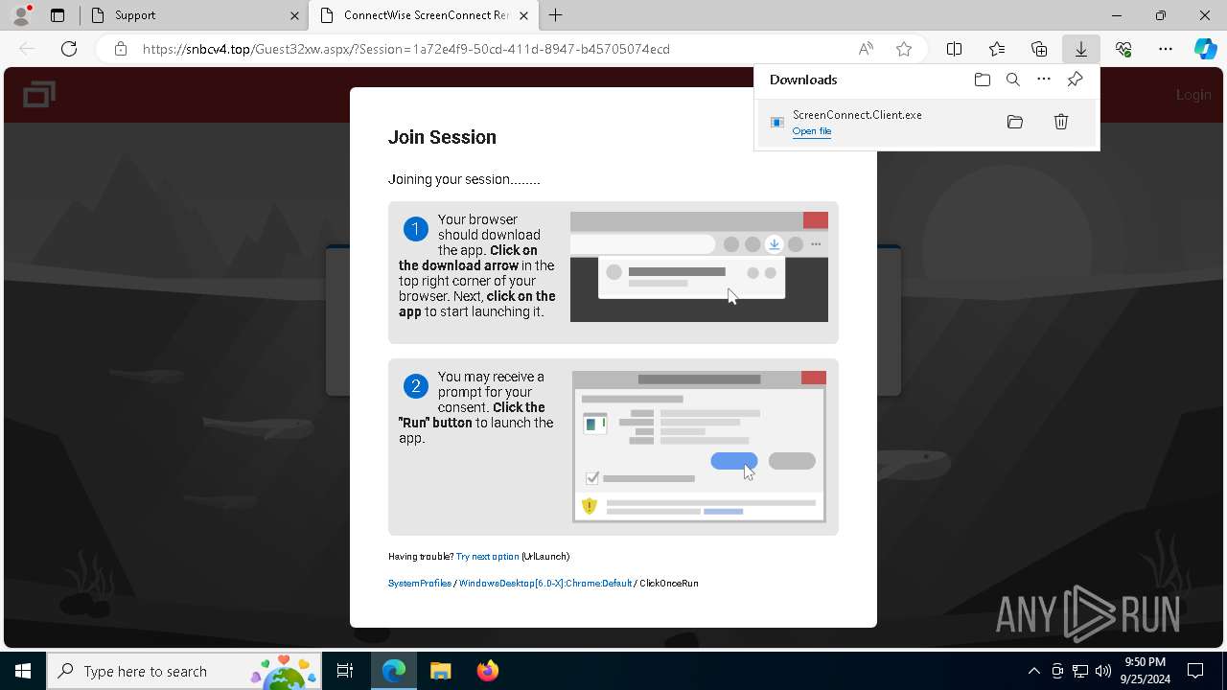Open Microsoft Edge from the taskbar
1227x690 pixels.
[x=394, y=671]
